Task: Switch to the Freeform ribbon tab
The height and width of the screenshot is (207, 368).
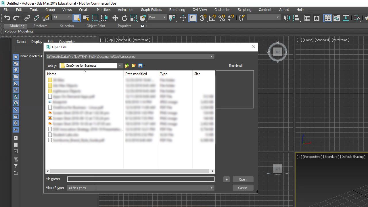Action: click(40, 26)
